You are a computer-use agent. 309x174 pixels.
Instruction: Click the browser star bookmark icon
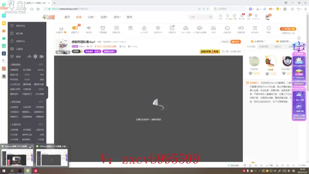pos(38,9)
